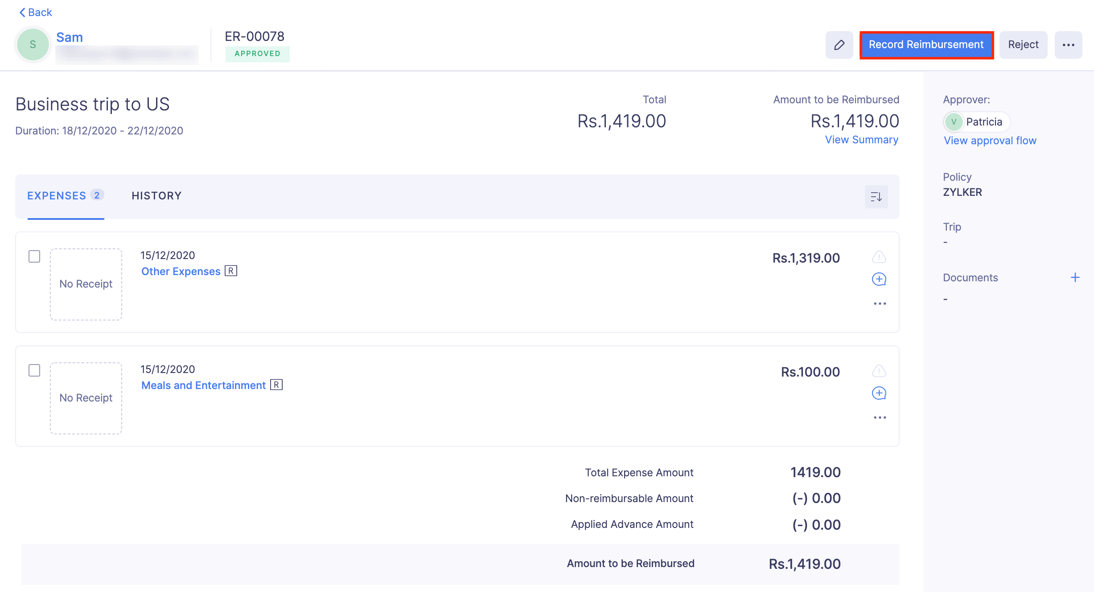This screenshot has width=1094, height=592.
Task: Open the View approval flow link
Action: coord(990,140)
